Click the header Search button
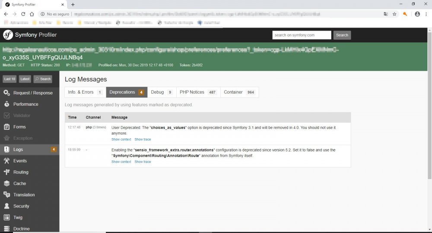 (342, 35)
